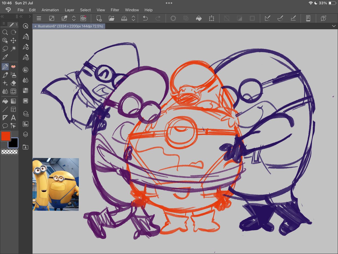Select the red main drawing color swatch
Viewport: 338px width, 254px height.
coord(6,136)
